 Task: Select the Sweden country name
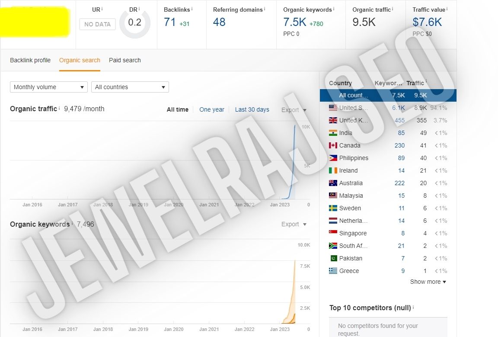click(350, 208)
